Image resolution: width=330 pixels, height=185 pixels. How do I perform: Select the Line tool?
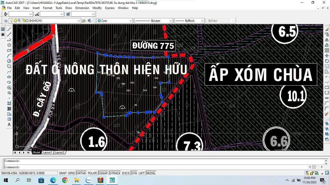click(9, 29)
